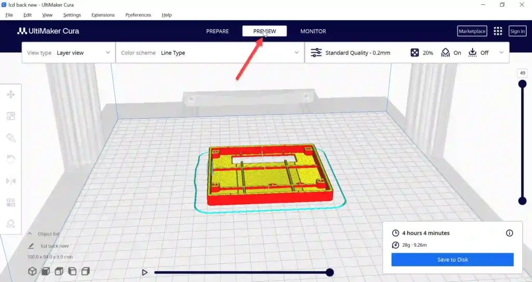This screenshot has width=532, height=282.
Task: Click the filament spool material icon
Action: point(395,245)
